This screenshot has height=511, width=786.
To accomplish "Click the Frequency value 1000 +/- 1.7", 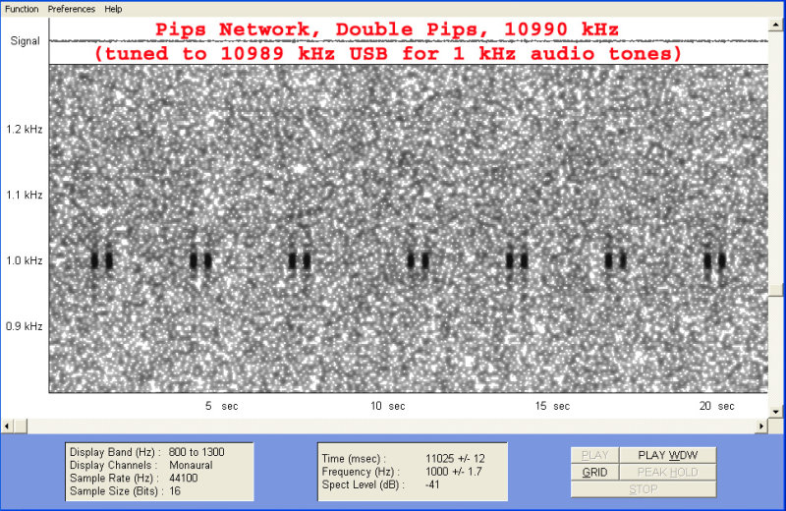I will point(454,472).
